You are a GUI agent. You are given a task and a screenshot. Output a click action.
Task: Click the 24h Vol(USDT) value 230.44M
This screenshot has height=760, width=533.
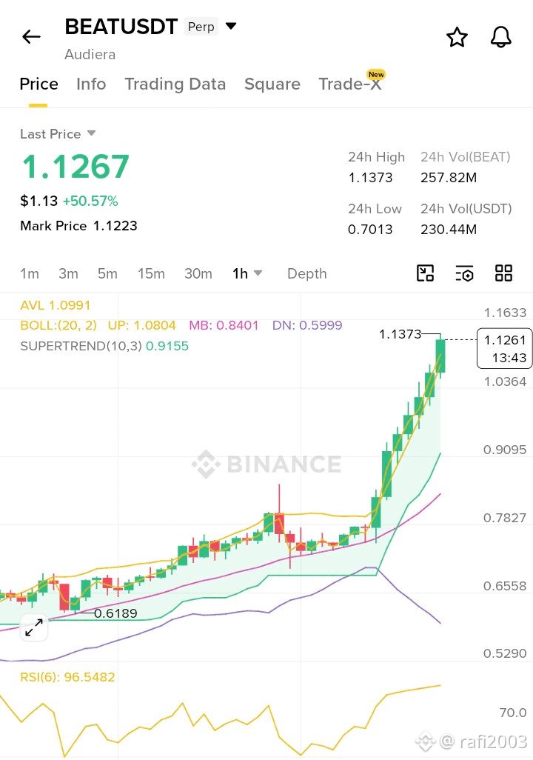[449, 230]
